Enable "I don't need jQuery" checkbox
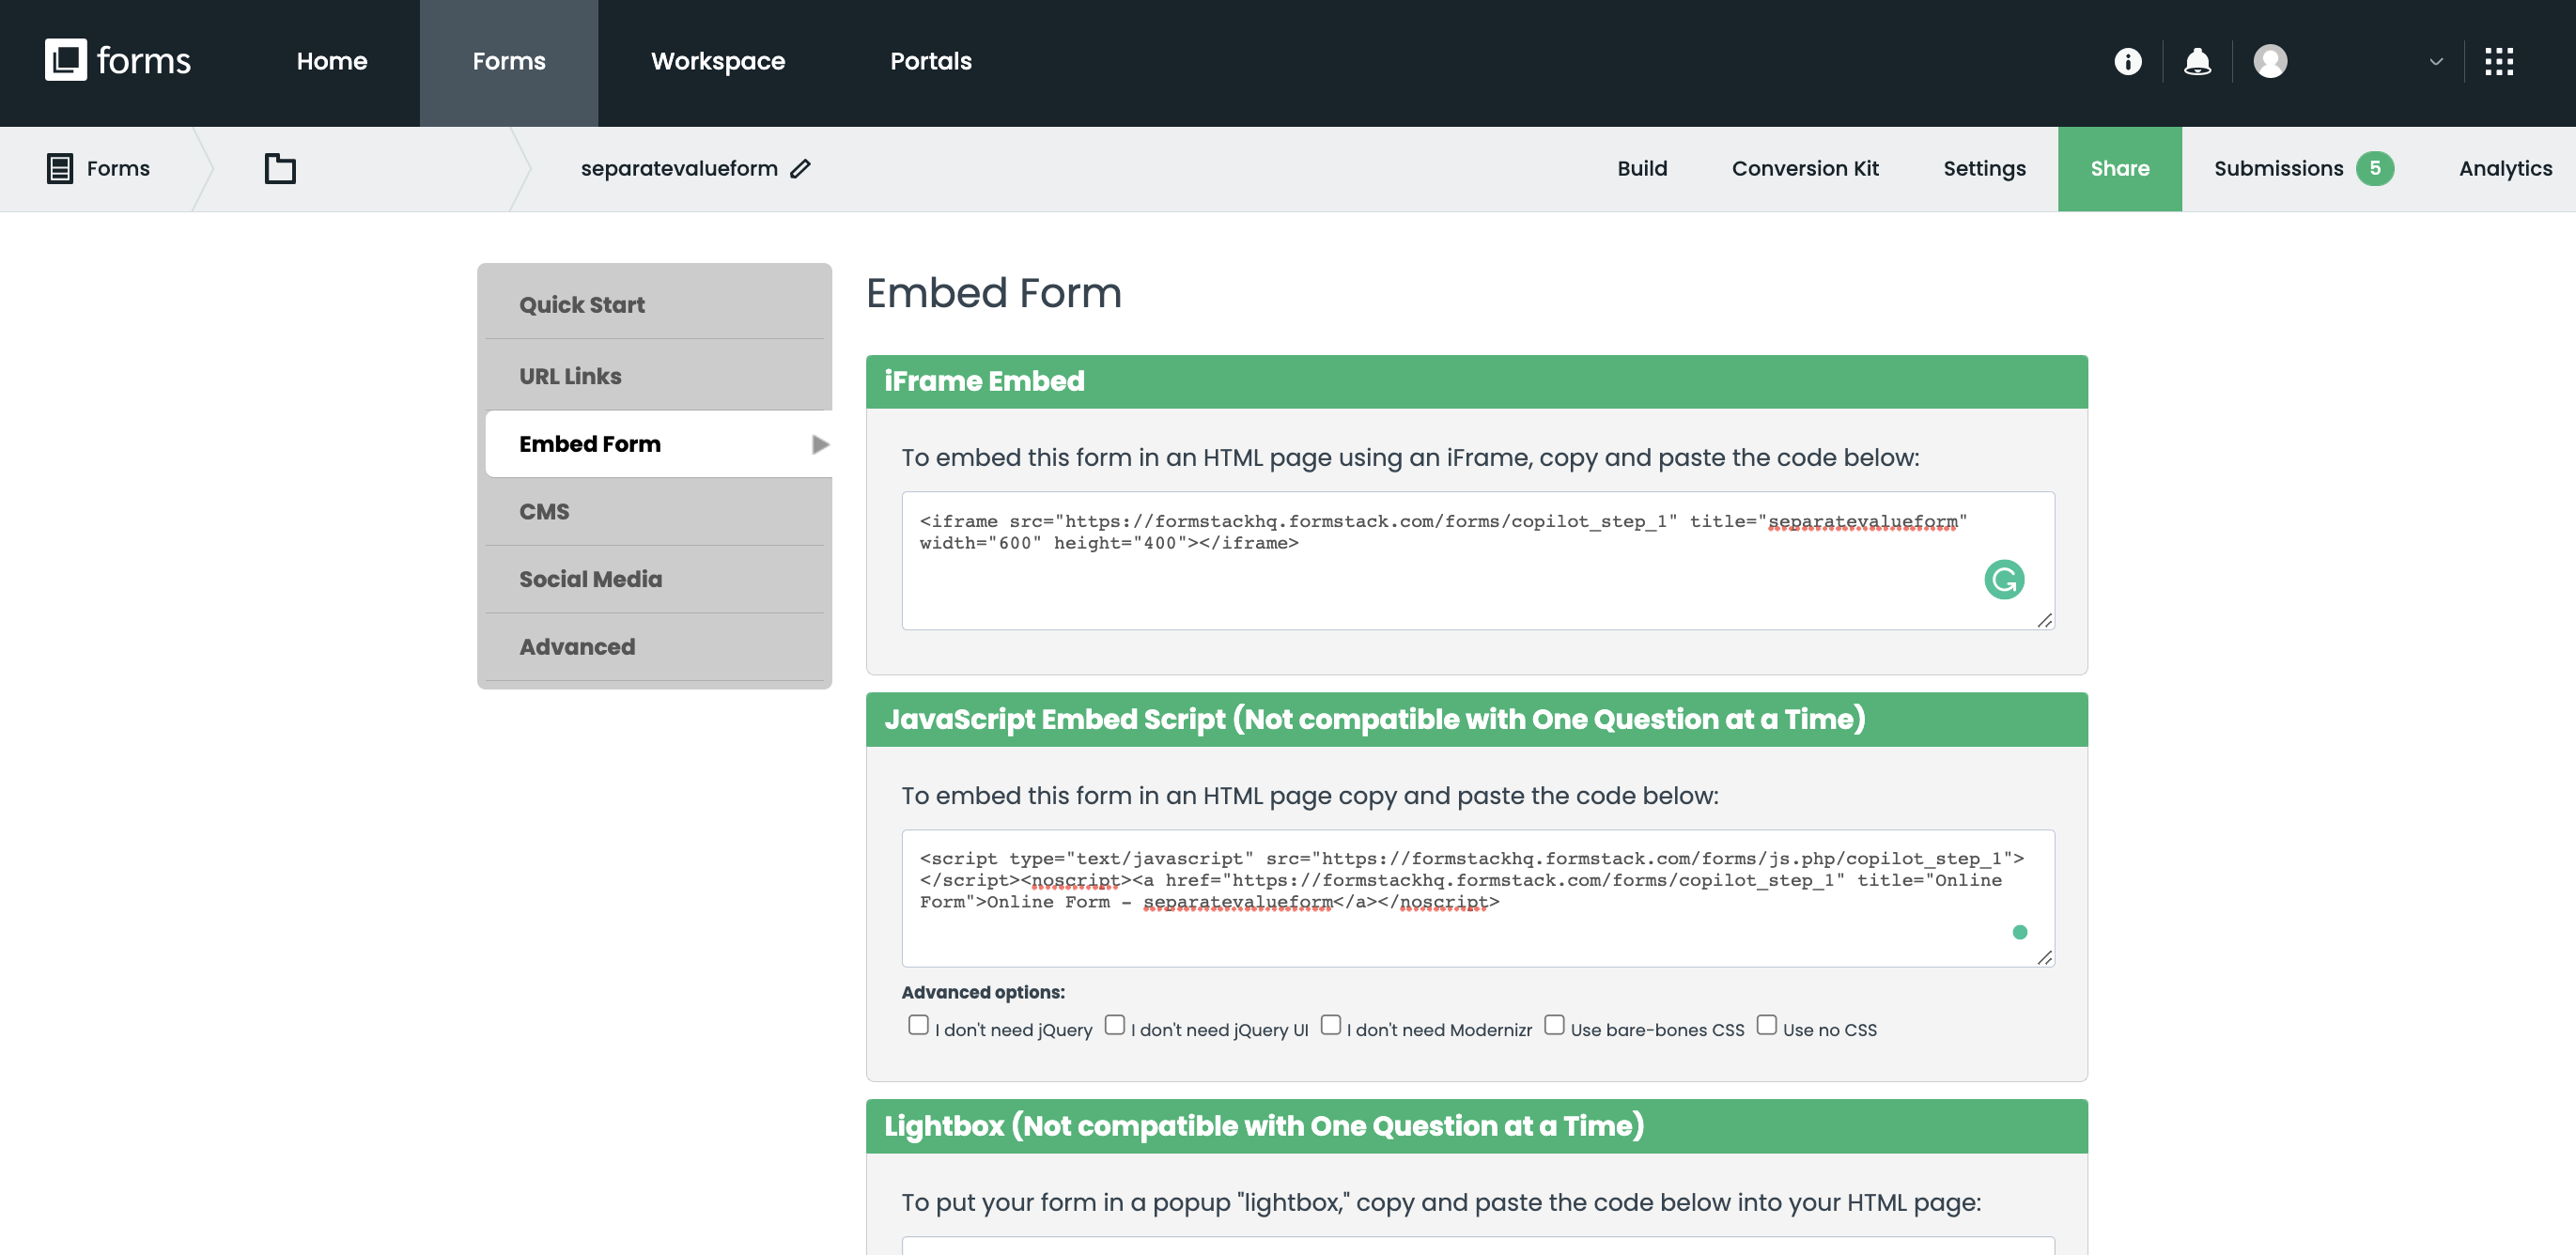Viewport: 2576px width, 1255px height. point(918,1025)
